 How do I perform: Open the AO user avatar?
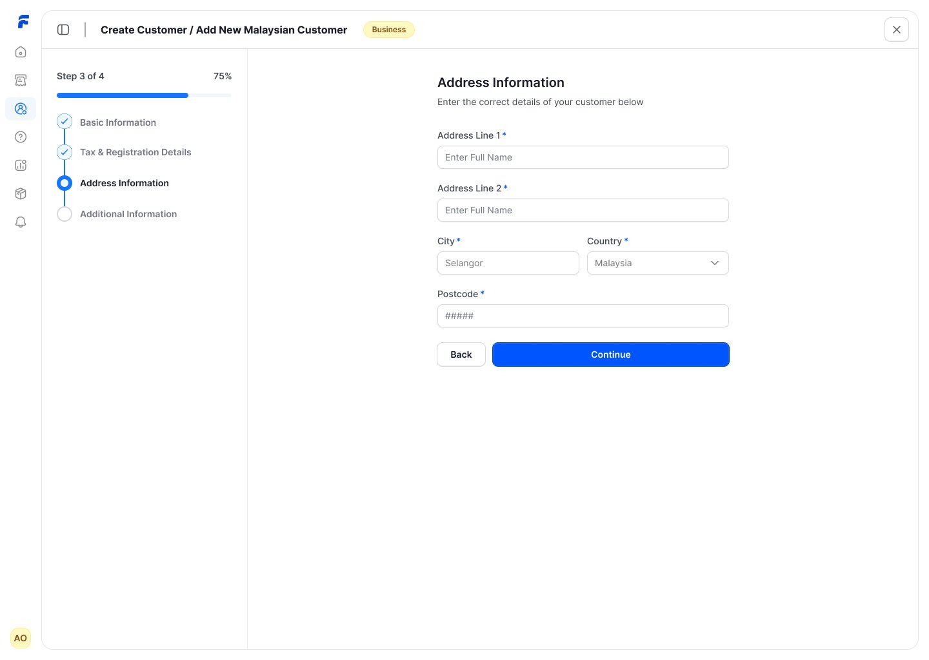[21, 638]
